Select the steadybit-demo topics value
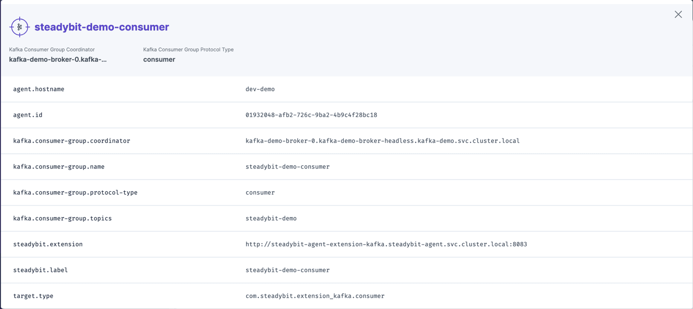Viewport: 693px width, 309px height. 271,218
